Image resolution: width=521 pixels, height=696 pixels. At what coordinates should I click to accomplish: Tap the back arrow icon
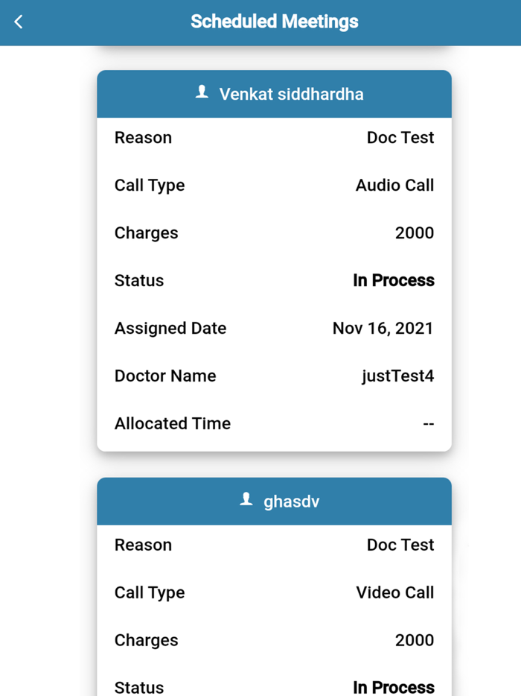click(19, 22)
